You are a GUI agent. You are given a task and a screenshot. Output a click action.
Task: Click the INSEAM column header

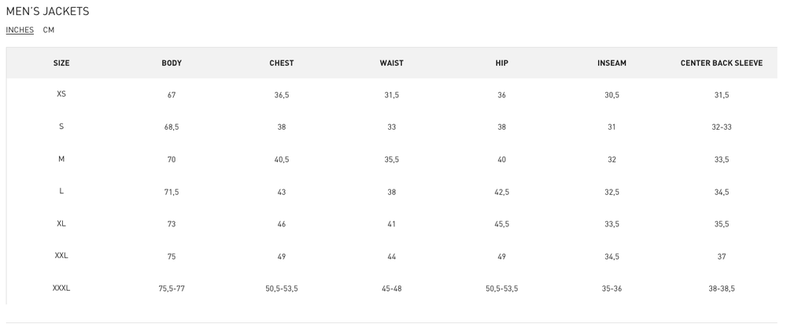tap(611, 63)
